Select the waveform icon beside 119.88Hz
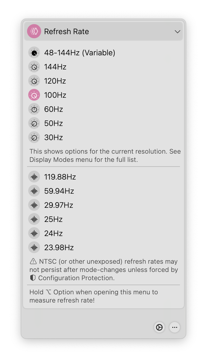Screen dimensions: 207x362 click(34, 177)
